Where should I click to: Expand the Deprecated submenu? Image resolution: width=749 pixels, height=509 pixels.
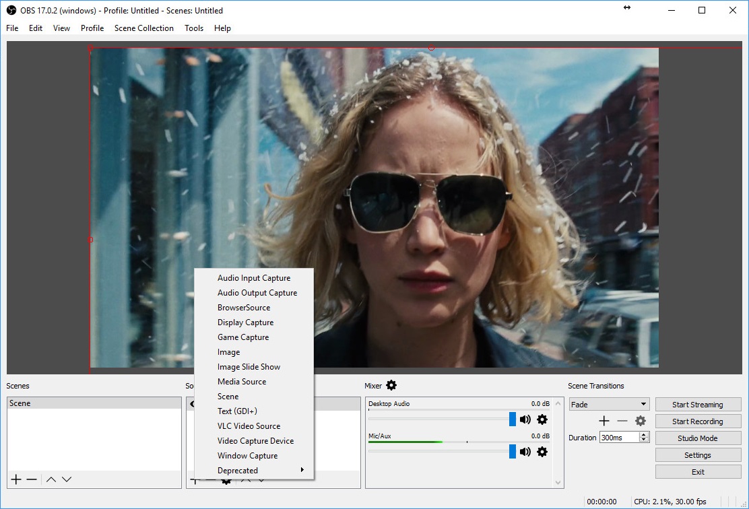(x=254, y=471)
